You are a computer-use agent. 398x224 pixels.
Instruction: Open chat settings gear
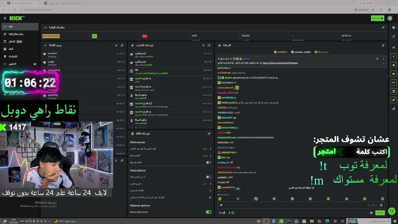coord(371,213)
